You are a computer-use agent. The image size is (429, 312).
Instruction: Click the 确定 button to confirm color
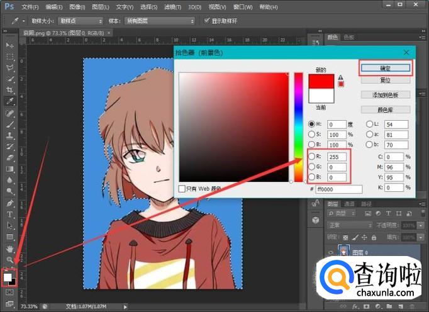pyautogui.click(x=386, y=68)
